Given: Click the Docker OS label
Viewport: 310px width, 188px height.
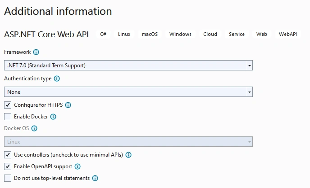Looking at the screenshot, I should 17,128.
